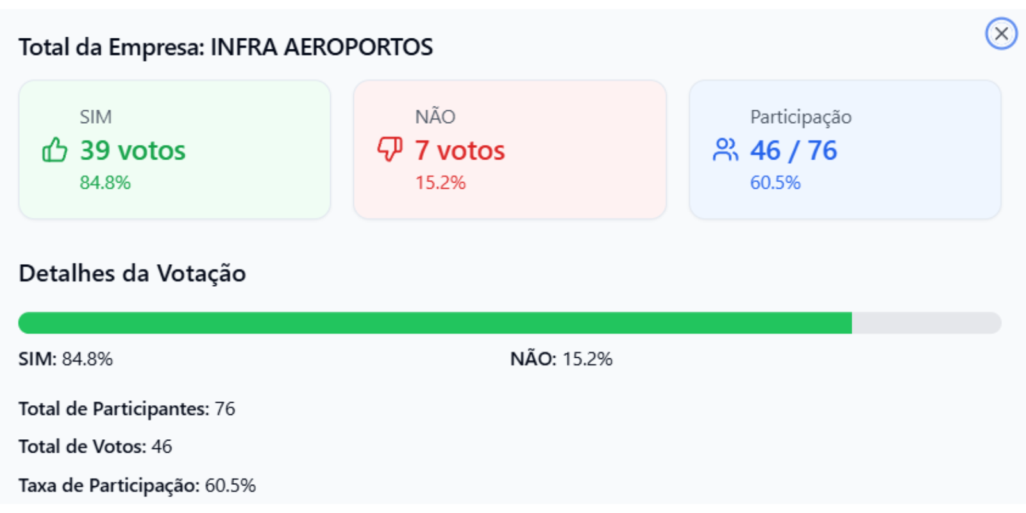Click the "39 votos" count text

point(133,151)
